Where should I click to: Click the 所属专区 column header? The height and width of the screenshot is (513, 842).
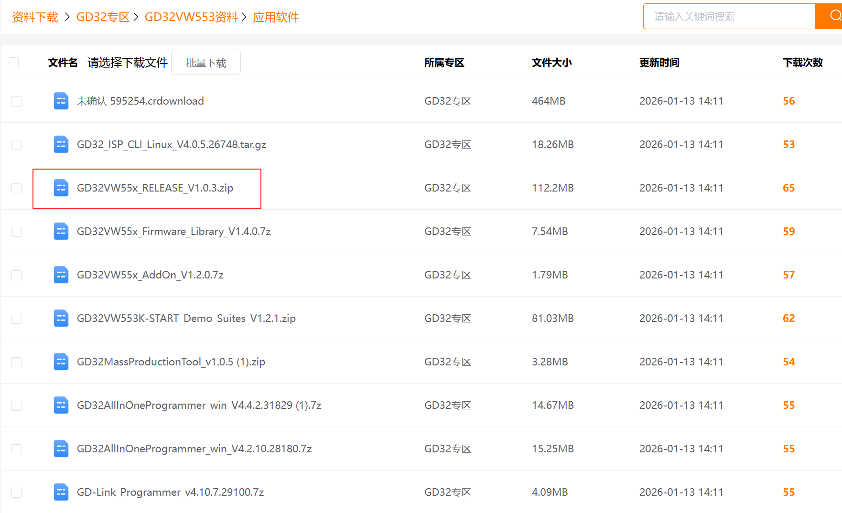[444, 63]
